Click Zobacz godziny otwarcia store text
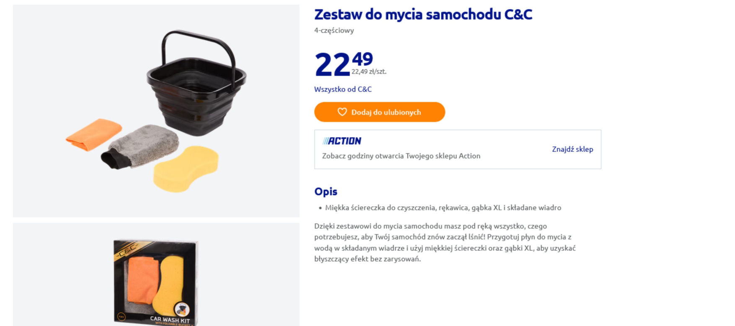The width and height of the screenshot is (735, 326). click(401, 156)
